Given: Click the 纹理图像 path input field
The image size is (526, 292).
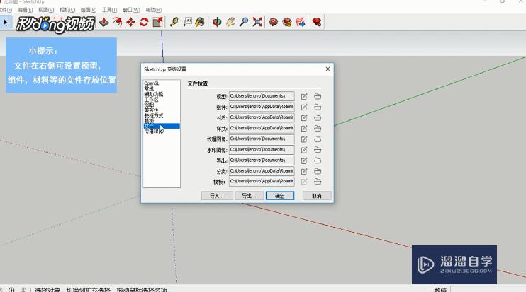Looking at the screenshot, I should pyautogui.click(x=262, y=139).
